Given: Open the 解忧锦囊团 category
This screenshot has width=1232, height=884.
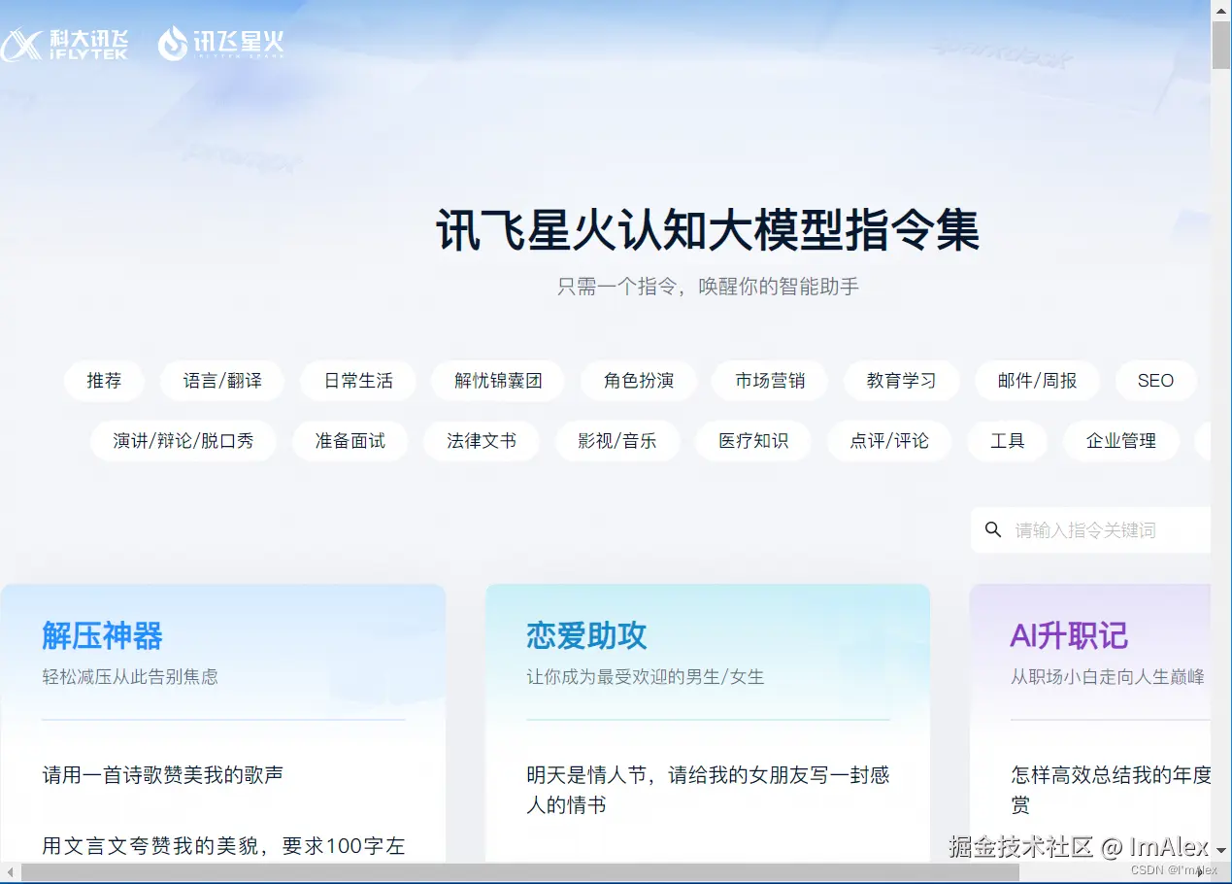Looking at the screenshot, I should pyautogui.click(x=498, y=381).
